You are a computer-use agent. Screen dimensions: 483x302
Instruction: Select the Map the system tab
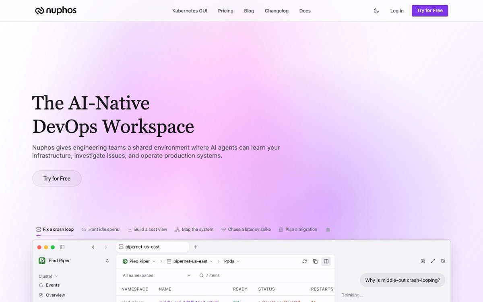click(194, 230)
